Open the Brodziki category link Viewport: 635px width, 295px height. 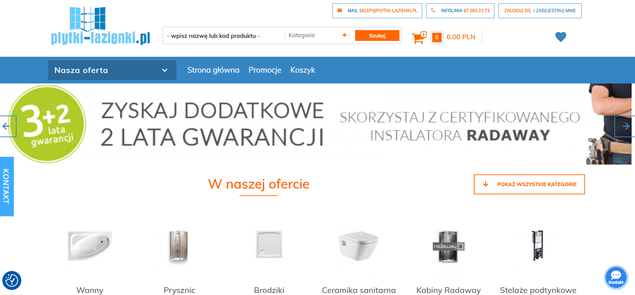pos(269,290)
